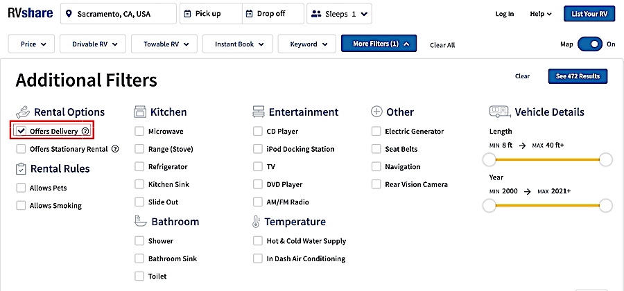624x291 pixels.
Task: Click help icon next to Offers Delivery
Action: [x=85, y=131]
